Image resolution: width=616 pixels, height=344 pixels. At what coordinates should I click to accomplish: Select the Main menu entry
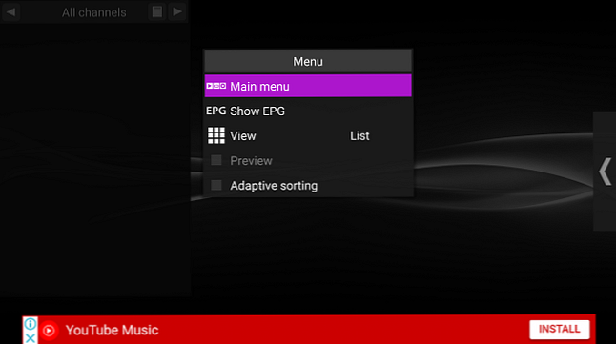click(x=308, y=86)
